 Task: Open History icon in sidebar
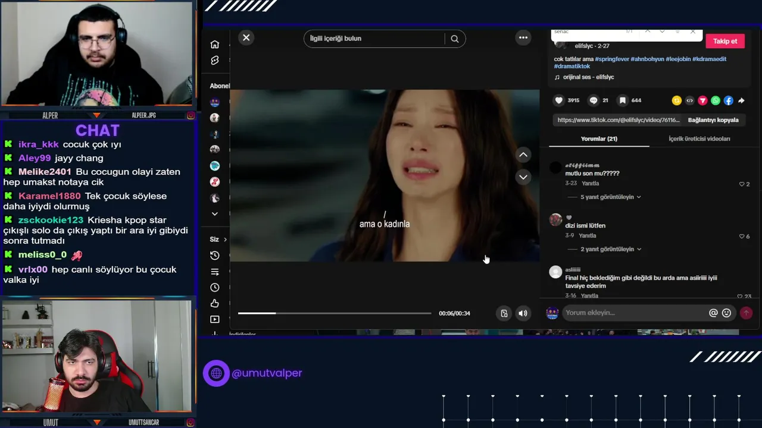[215, 256]
